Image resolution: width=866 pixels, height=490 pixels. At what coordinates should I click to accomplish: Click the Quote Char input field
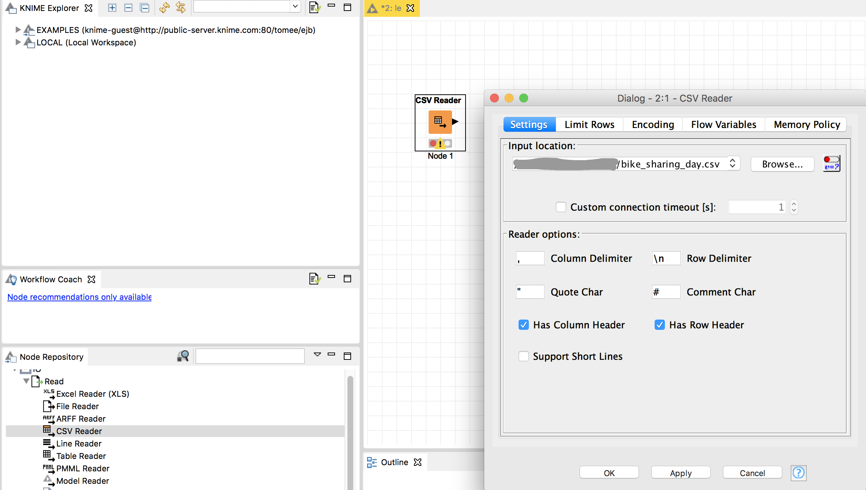coord(530,292)
